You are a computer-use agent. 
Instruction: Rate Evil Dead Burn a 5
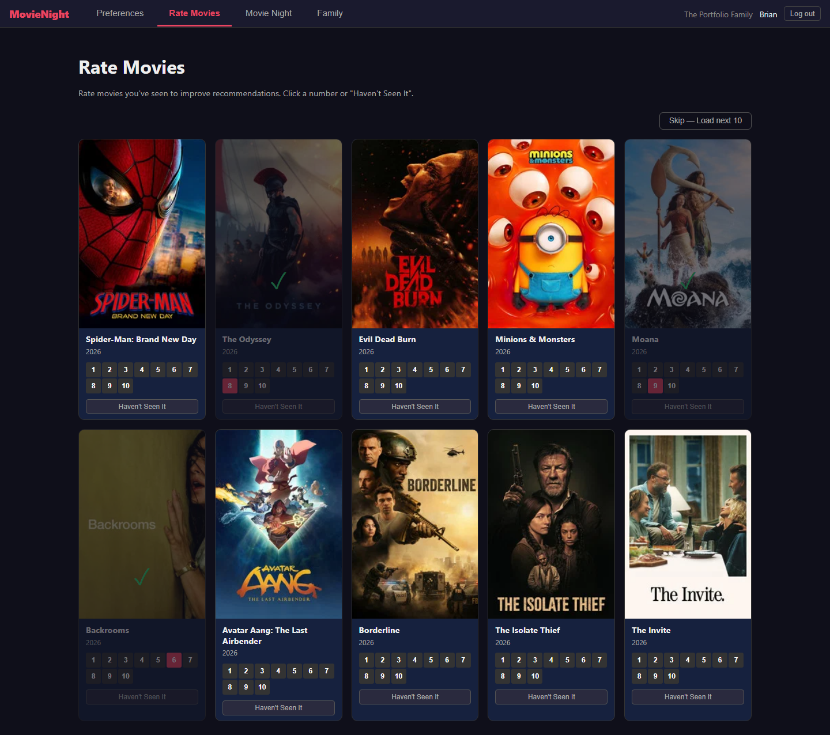coord(431,370)
